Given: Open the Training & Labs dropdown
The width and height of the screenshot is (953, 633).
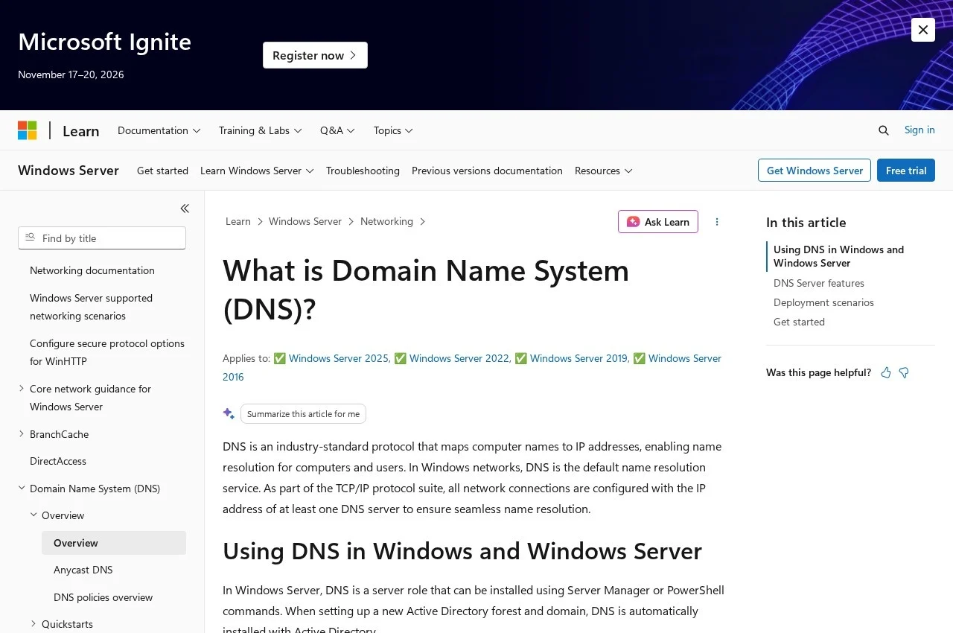Looking at the screenshot, I should click(260, 130).
